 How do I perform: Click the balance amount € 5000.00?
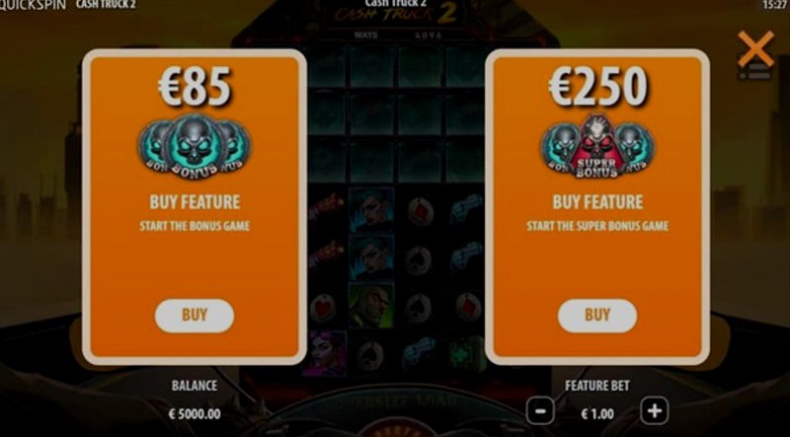195,414
